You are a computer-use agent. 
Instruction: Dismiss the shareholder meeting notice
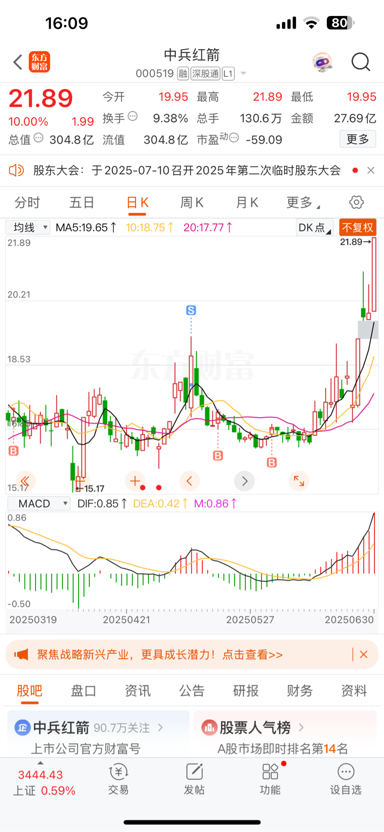tap(370, 171)
